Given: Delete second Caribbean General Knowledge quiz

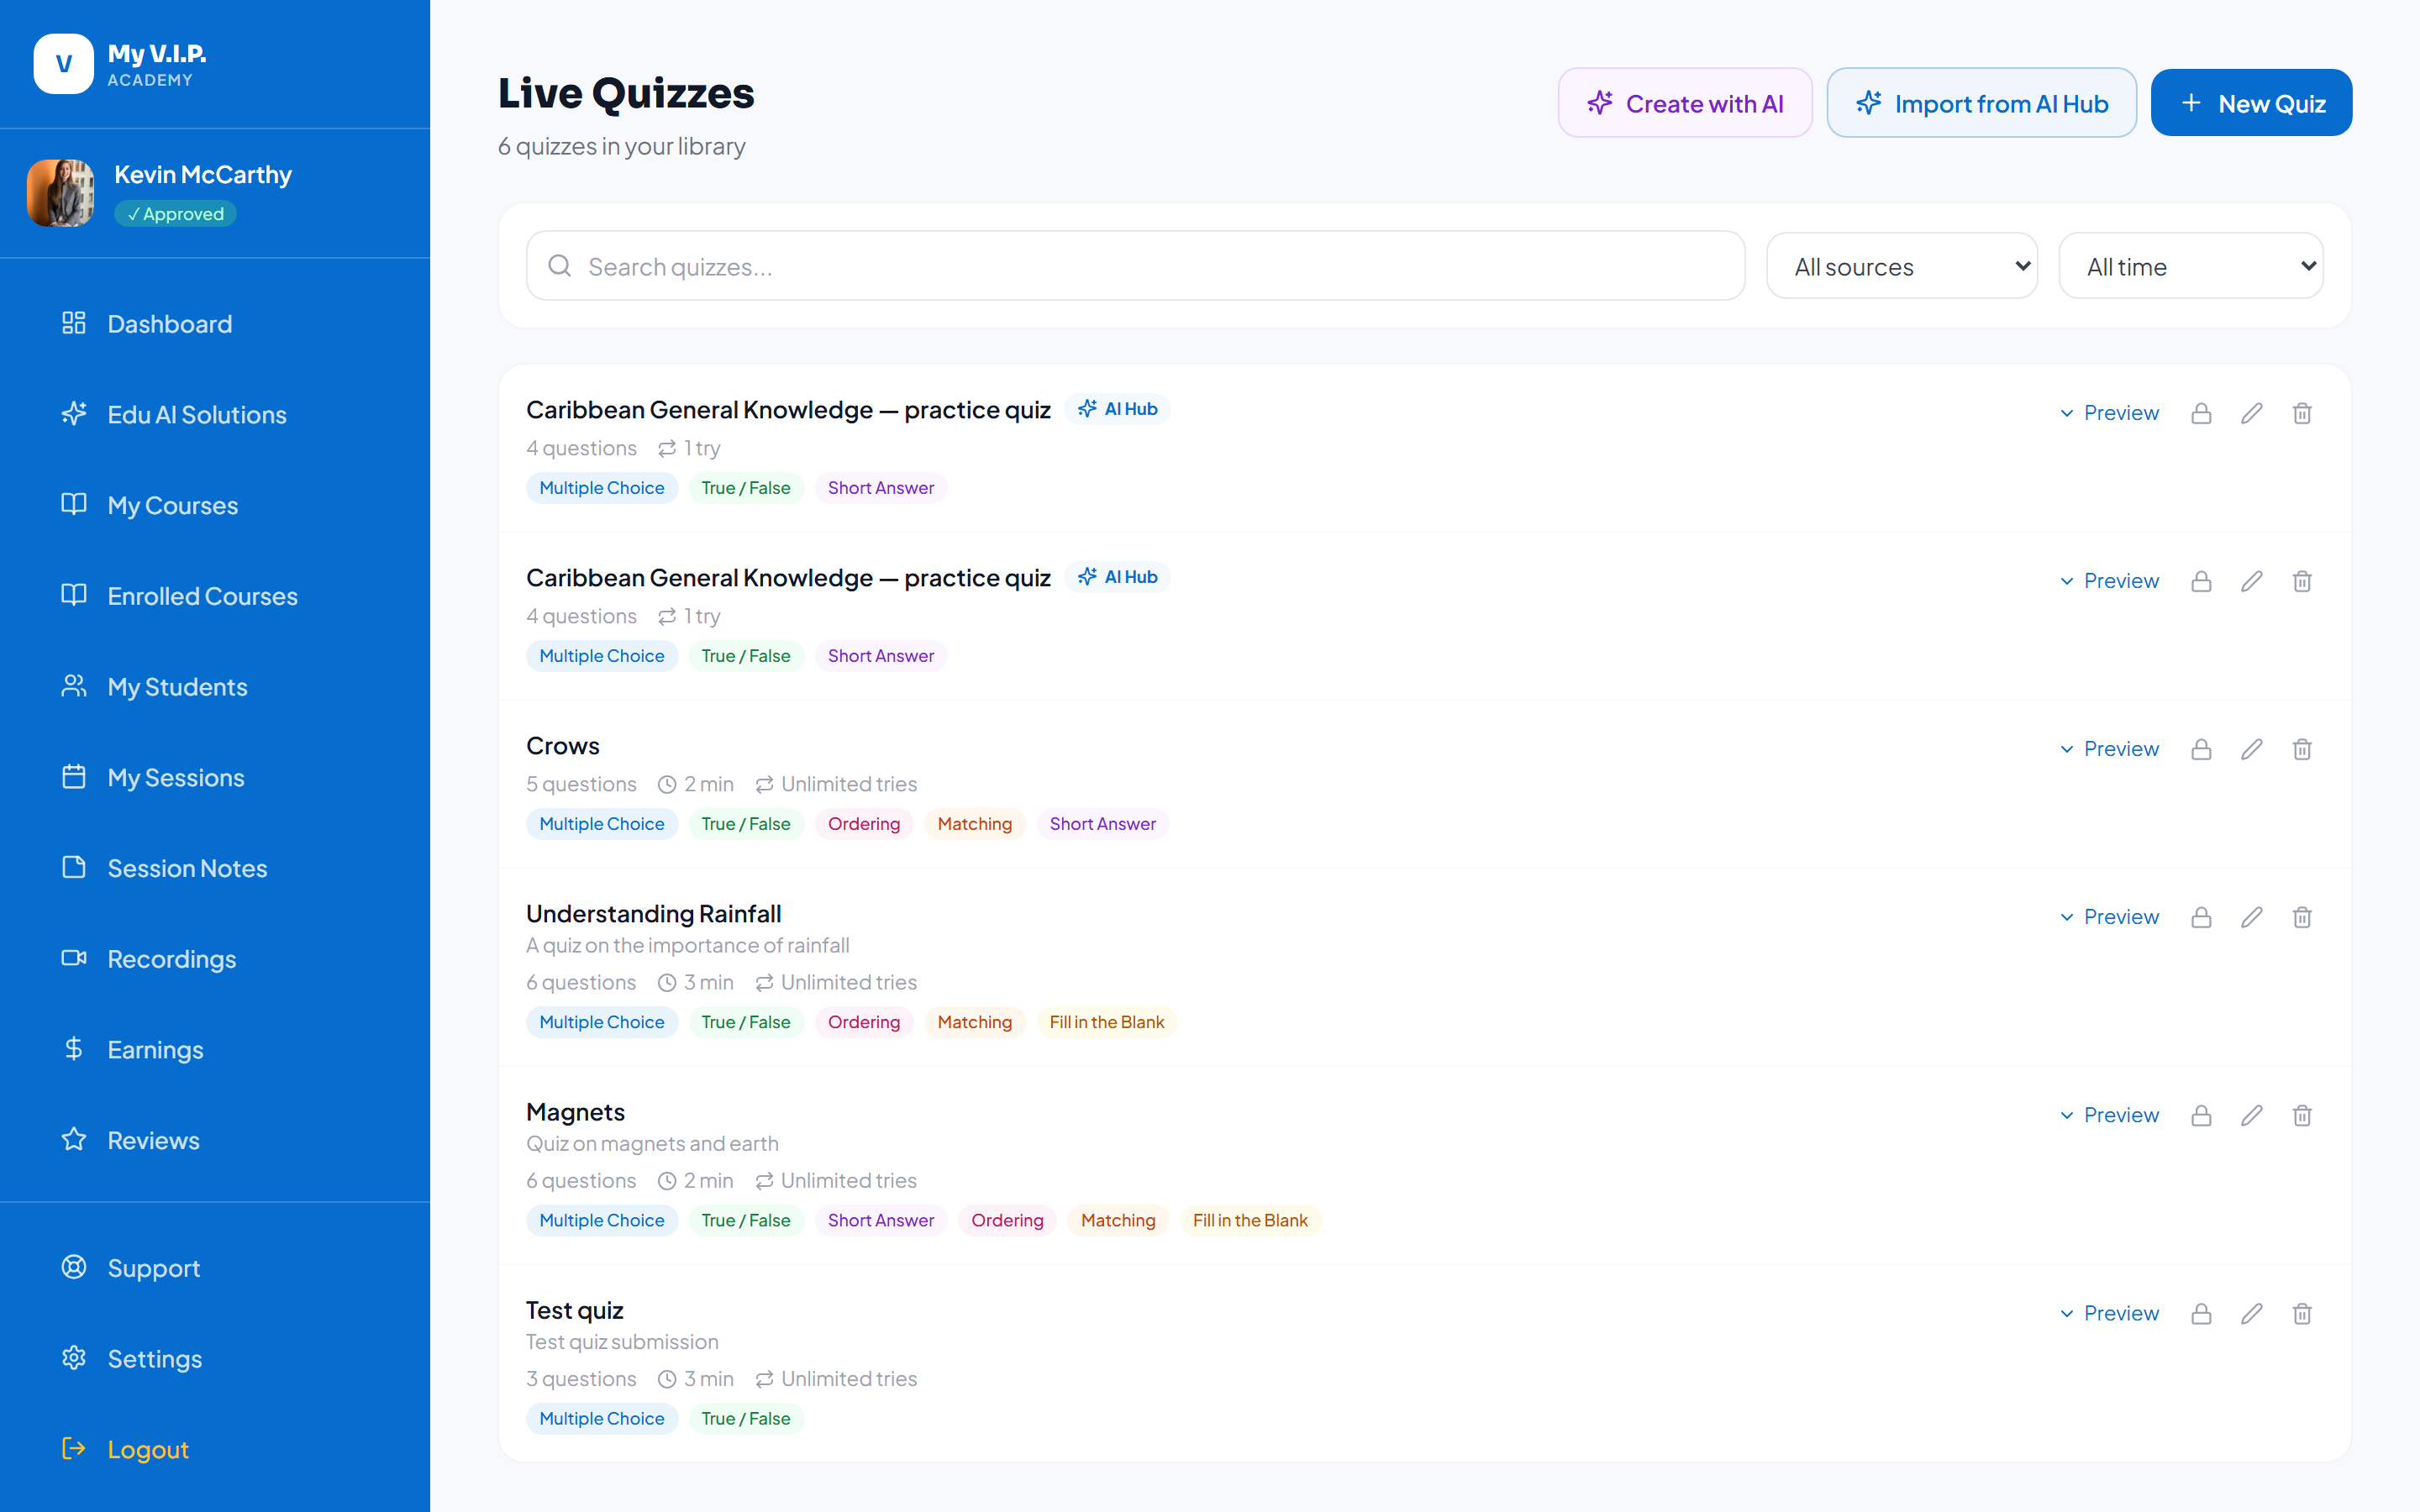Looking at the screenshot, I should [2302, 581].
